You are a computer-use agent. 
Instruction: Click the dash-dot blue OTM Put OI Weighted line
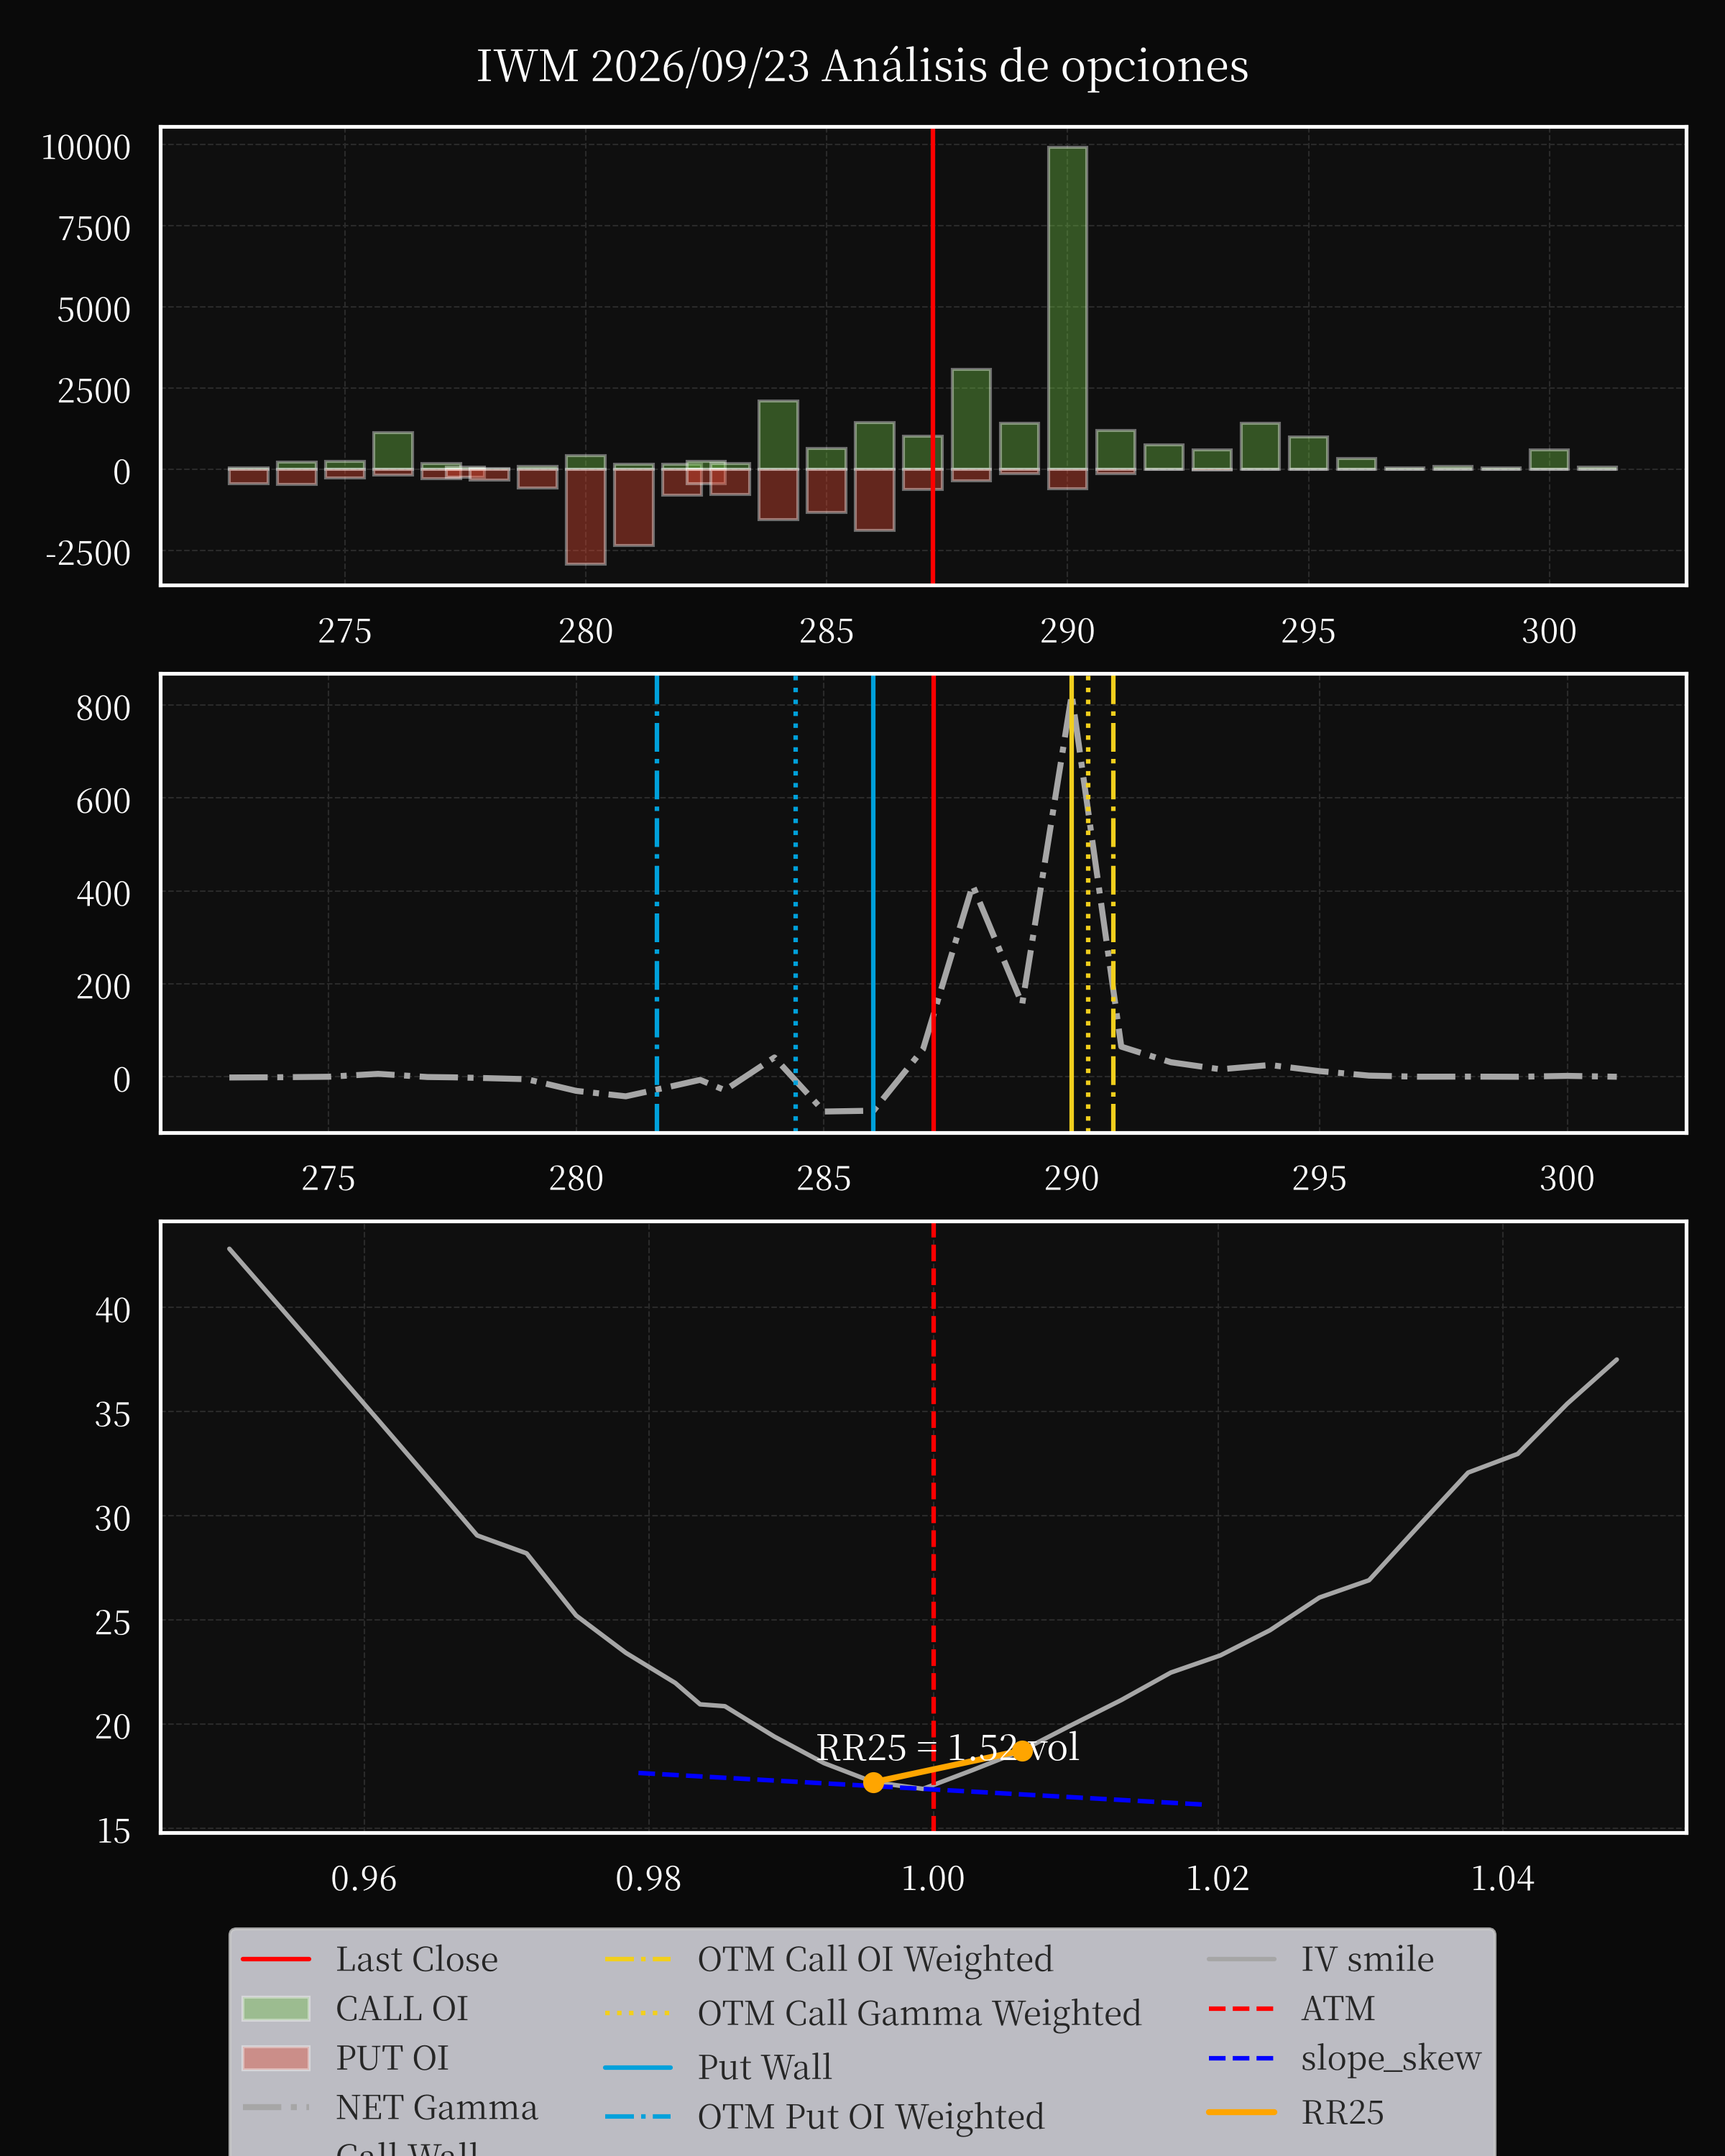(x=657, y=903)
